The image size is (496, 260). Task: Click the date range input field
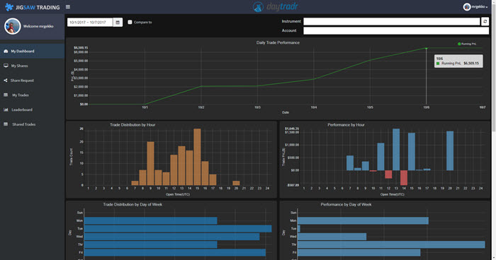(x=90, y=22)
